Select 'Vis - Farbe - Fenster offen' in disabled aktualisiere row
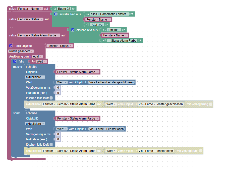Image resolution: width=225 pixels, height=170 pixels. point(156,151)
